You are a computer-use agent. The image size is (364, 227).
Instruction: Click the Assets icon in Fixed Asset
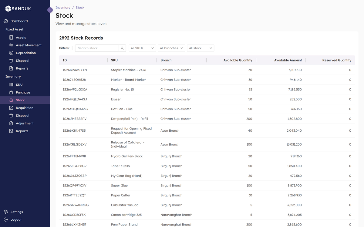coord(11,38)
